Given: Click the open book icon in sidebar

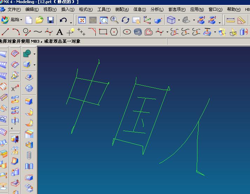Looking at the screenshot, I should pyautogui.click(x=29, y=166).
